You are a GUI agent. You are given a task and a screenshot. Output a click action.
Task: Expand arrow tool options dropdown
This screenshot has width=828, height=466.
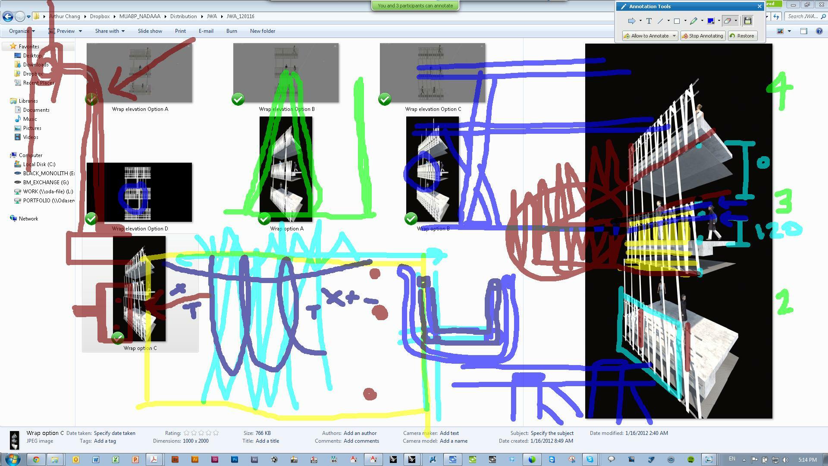click(x=640, y=21)
